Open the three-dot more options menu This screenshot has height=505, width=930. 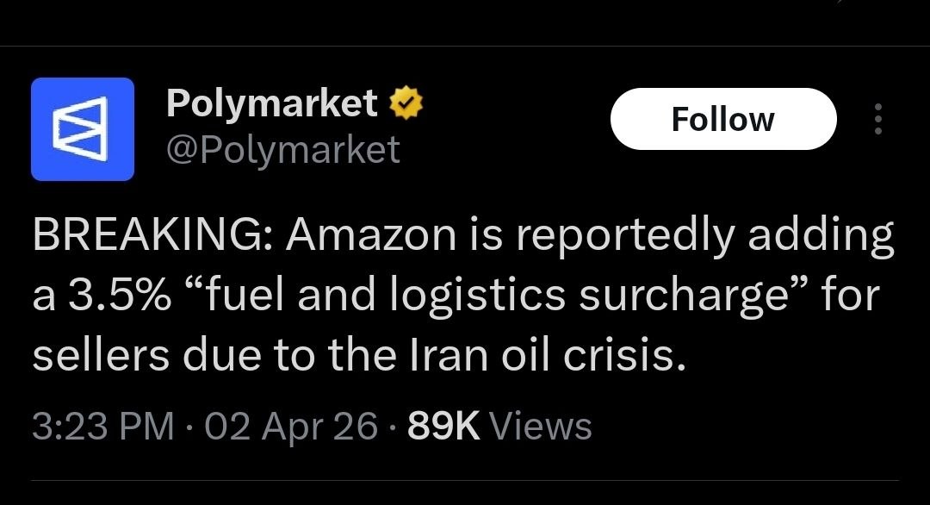point(877,120)
